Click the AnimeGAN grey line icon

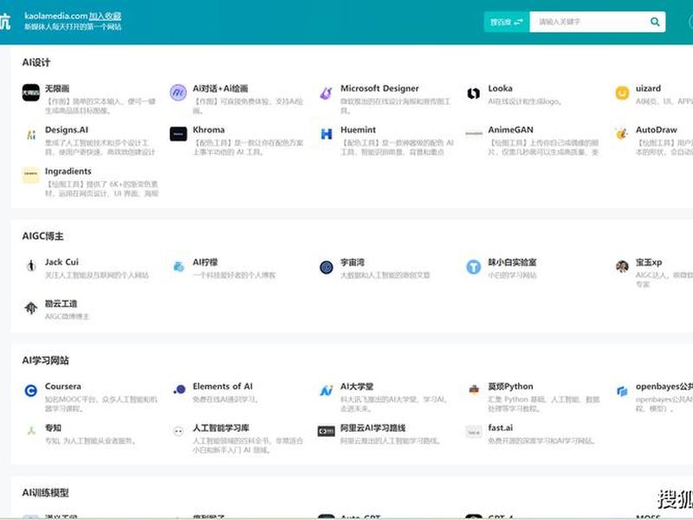coord(473,133)
